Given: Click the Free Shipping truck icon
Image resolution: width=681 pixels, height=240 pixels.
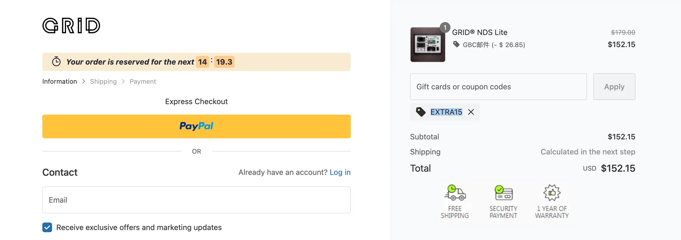Looking at the screenshot, I should 455,193.
